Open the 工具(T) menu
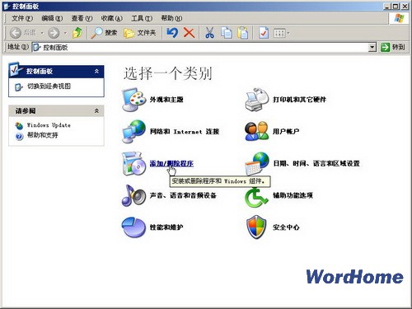Screen dimensions: 412x309 (x=142, y=18)
